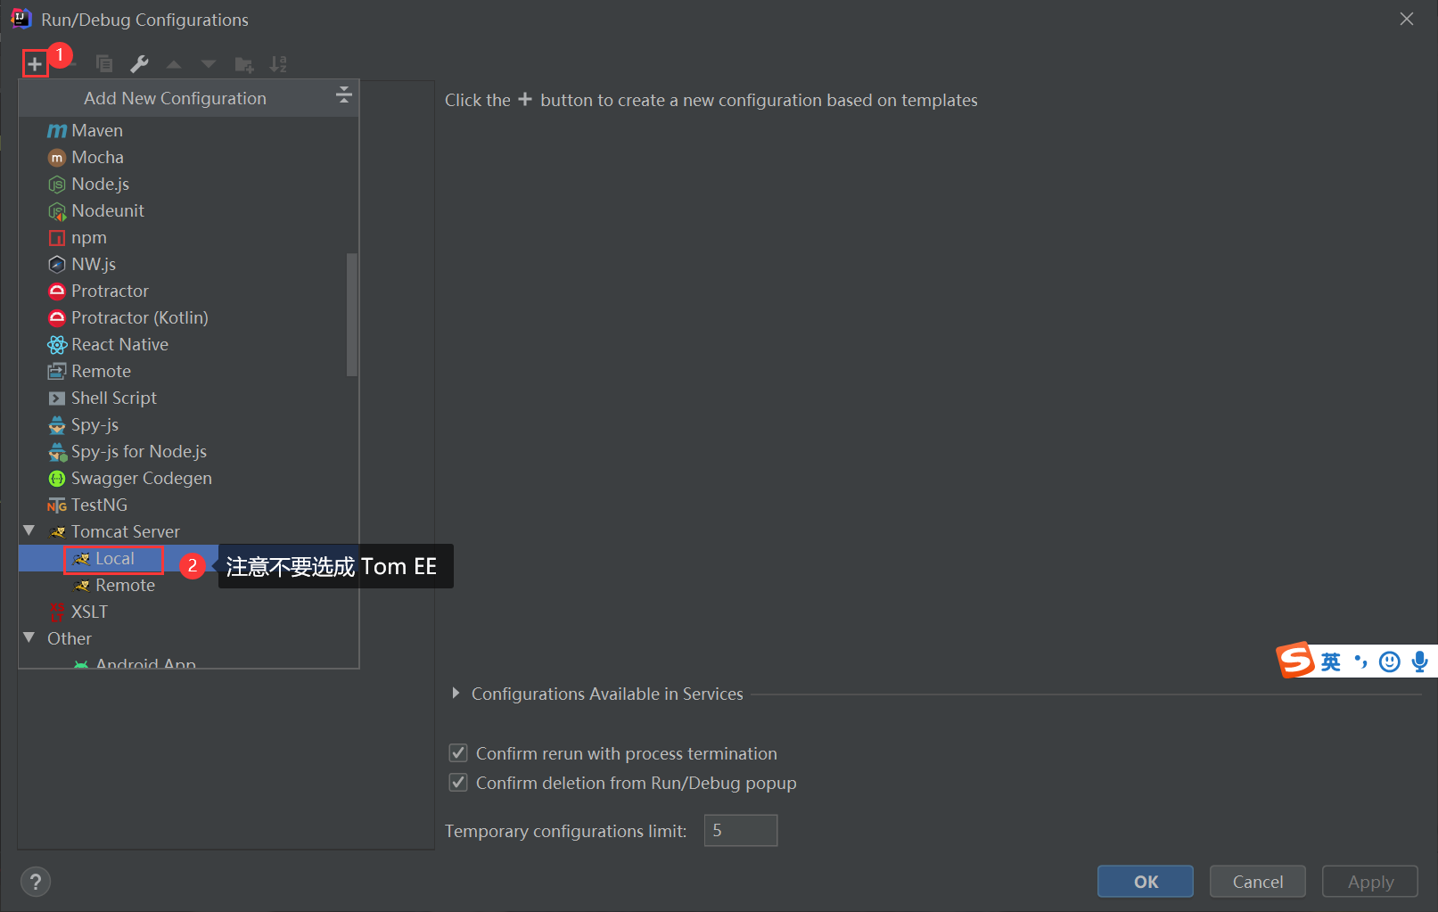Expand Configurations Available in Services
This screenshot has width=1438, height=912.
coord(456,694)
